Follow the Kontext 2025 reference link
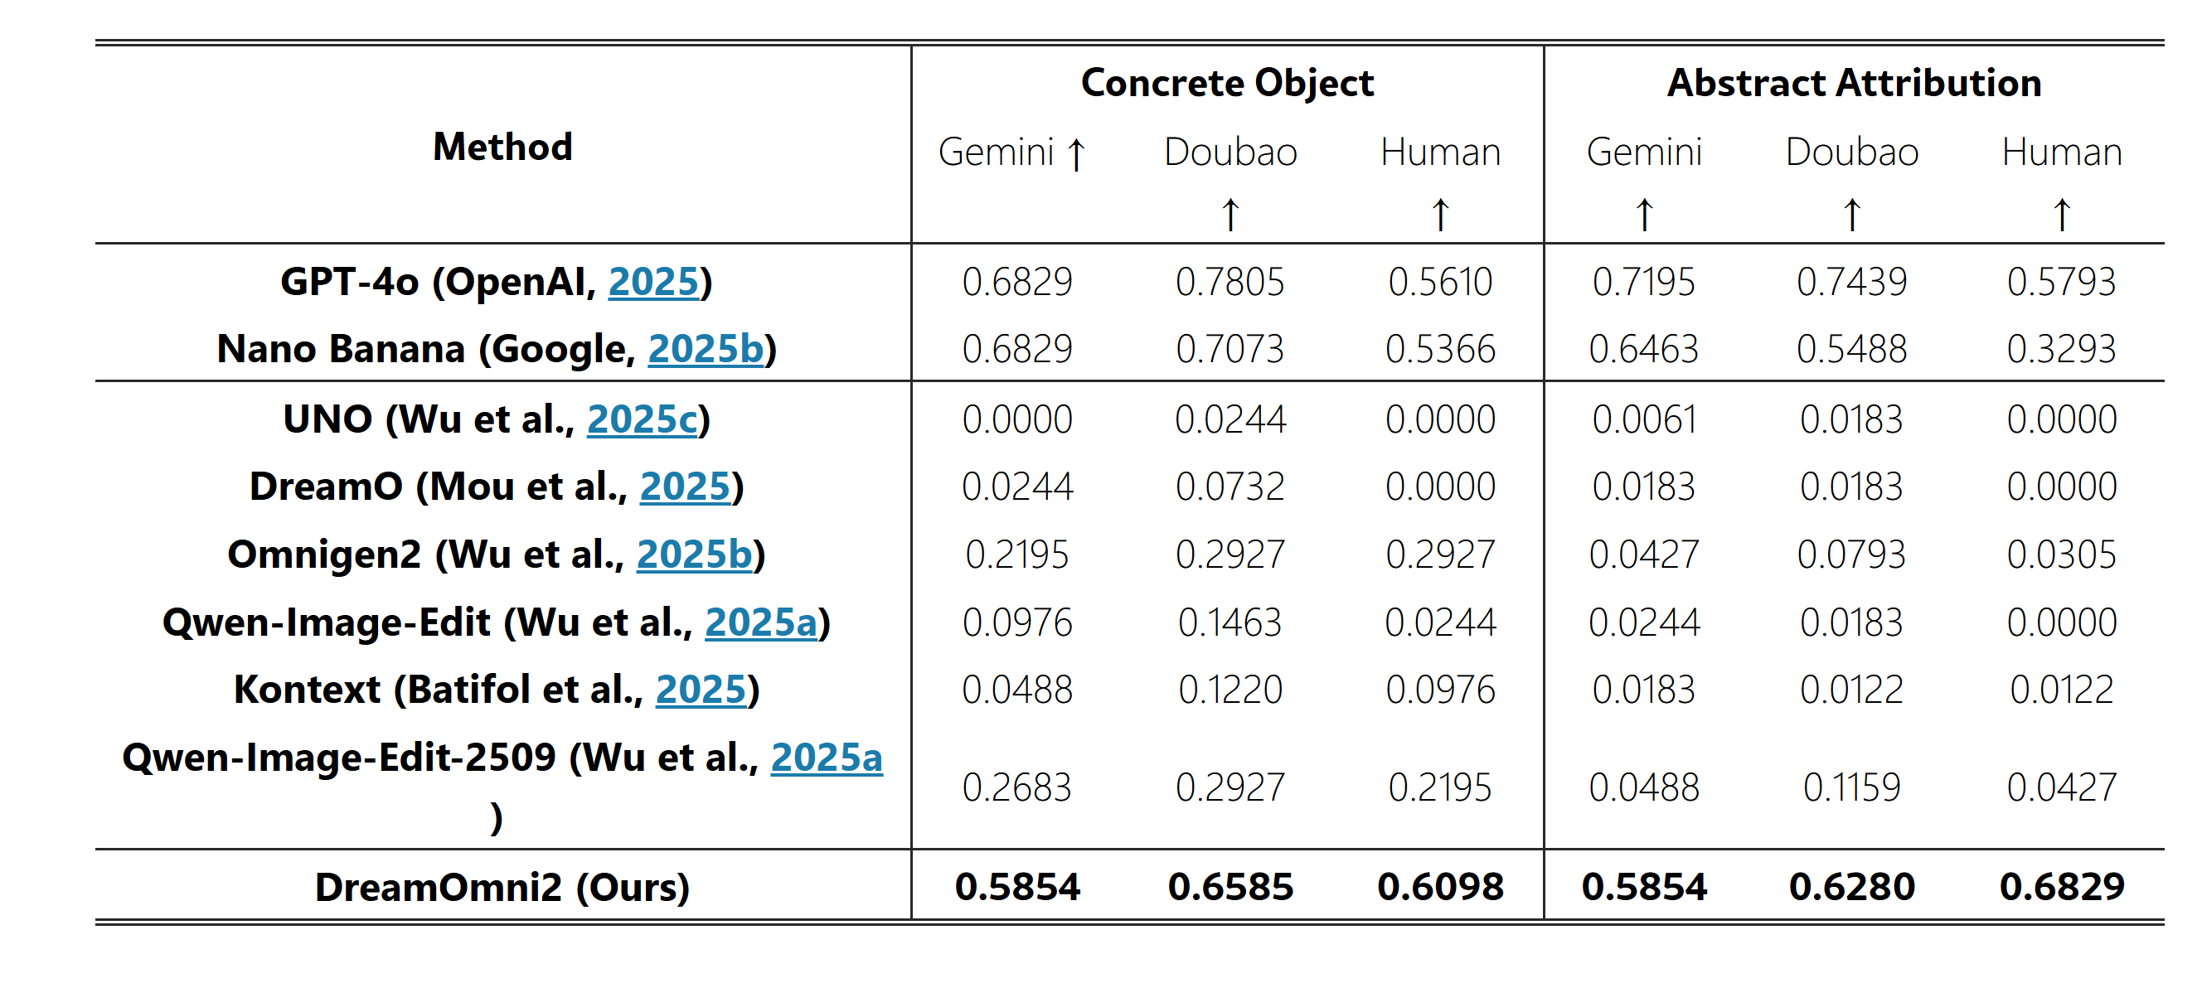This screenshot has height=988, width=2202. click(701, 690)
